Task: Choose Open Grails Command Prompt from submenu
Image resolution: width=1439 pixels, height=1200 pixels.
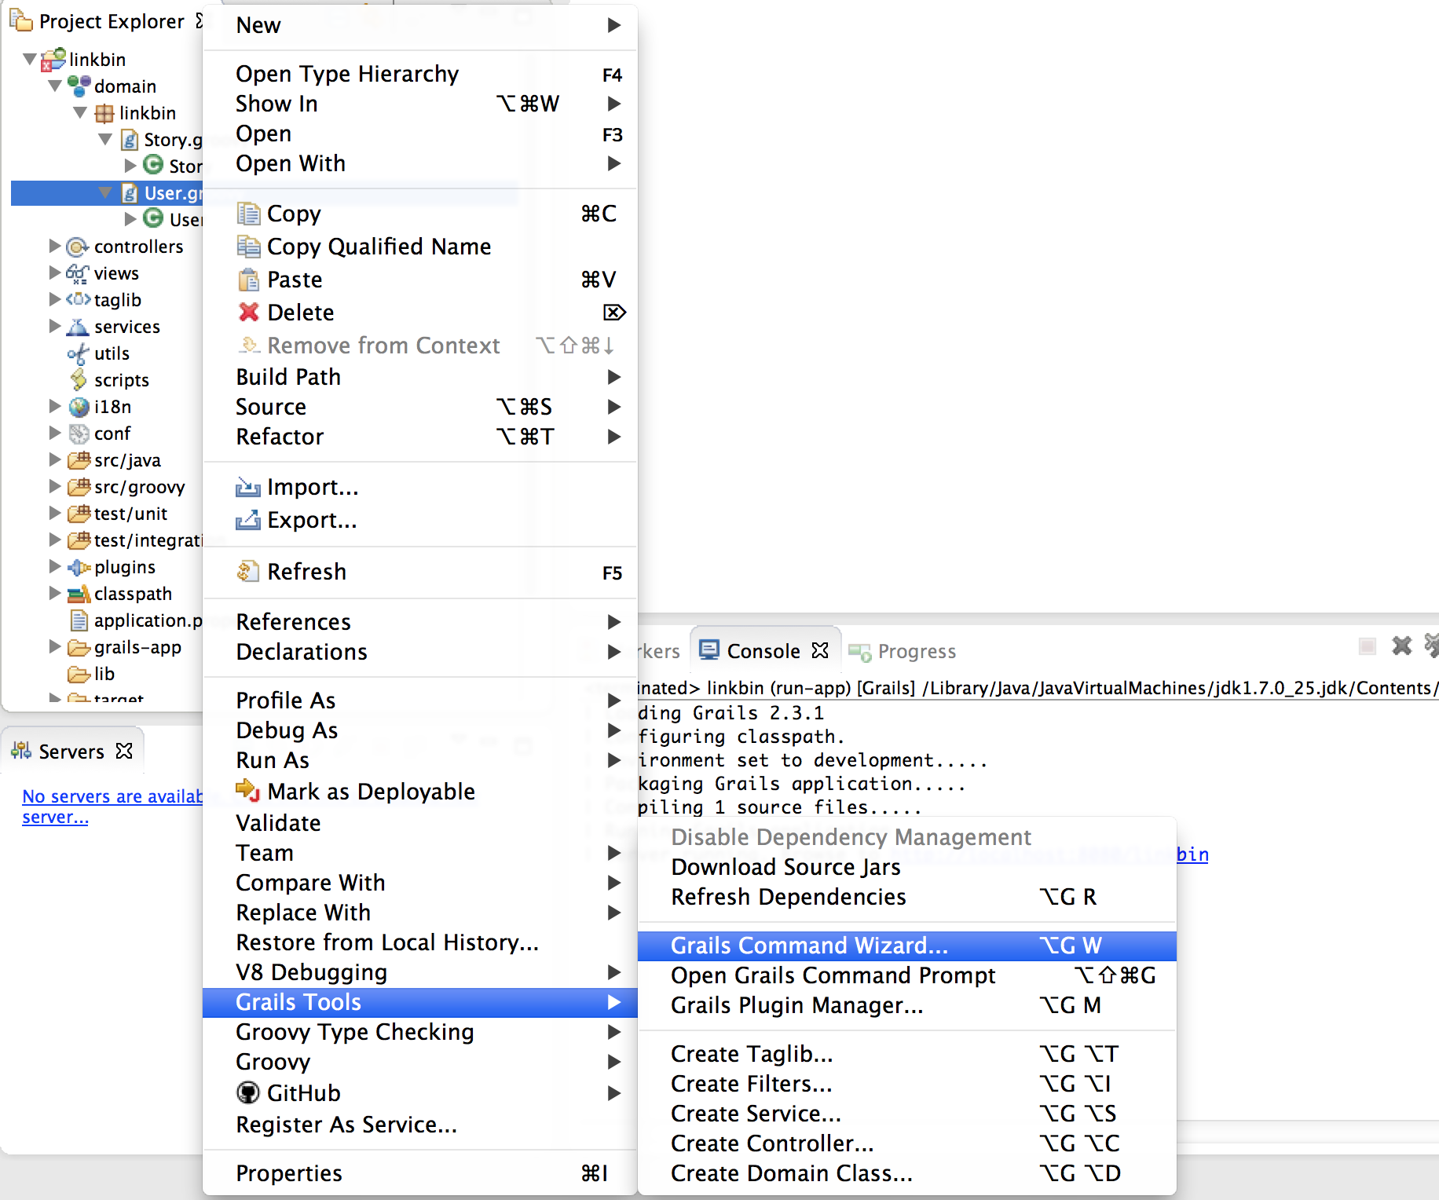Action: point(833,975)
